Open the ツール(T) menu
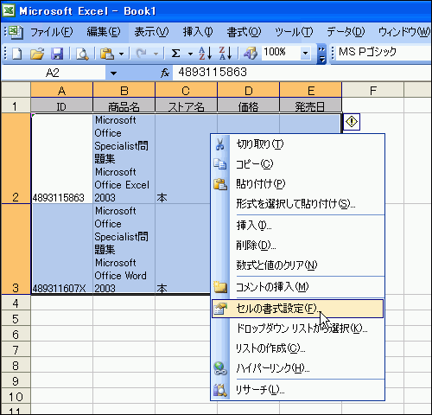 294,32
